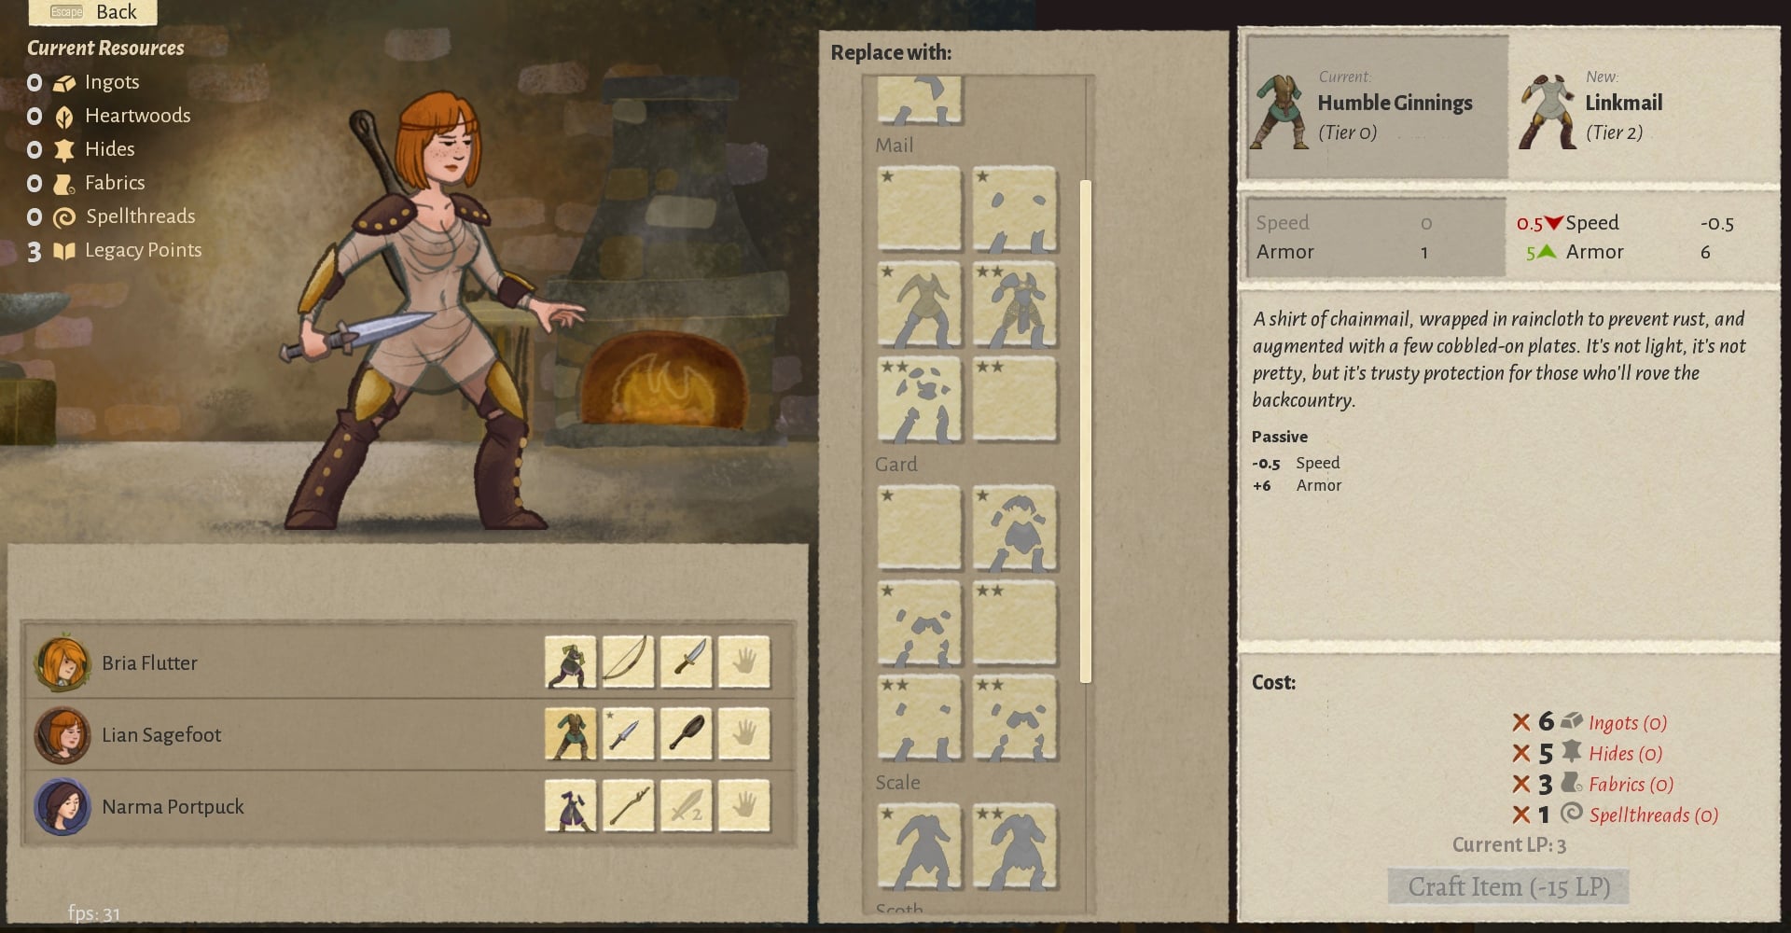
Task: Click Ingots (0) cost line
Action: (1590, 721)
